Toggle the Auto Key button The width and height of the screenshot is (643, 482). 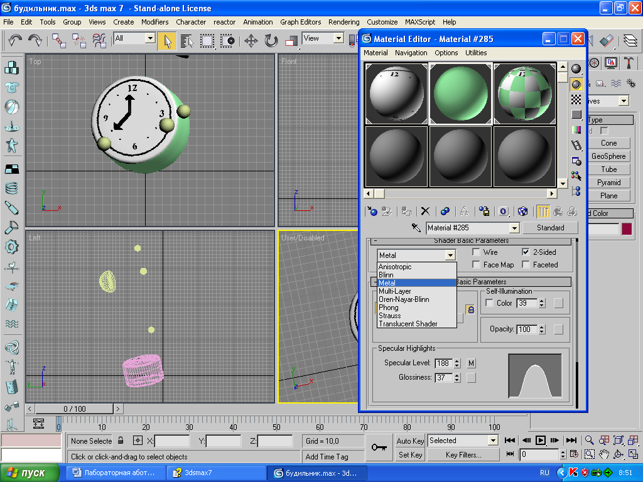tap(410, 441)
